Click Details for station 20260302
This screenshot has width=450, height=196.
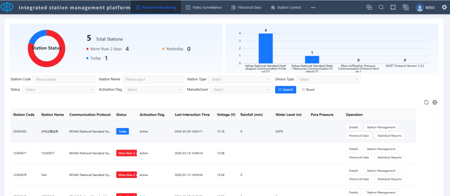tap(353, 127)
